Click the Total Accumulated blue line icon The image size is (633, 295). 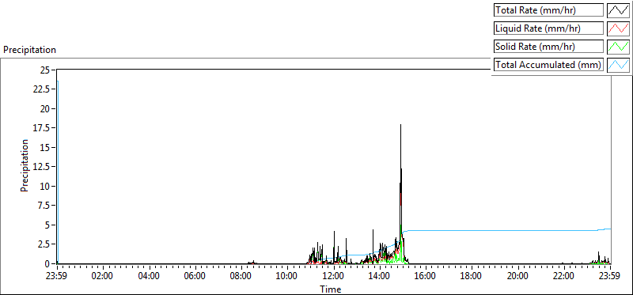619,65
